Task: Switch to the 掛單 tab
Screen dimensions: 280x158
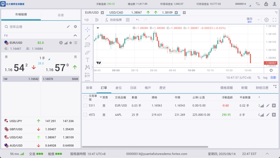Action: [x=89, y=88]
